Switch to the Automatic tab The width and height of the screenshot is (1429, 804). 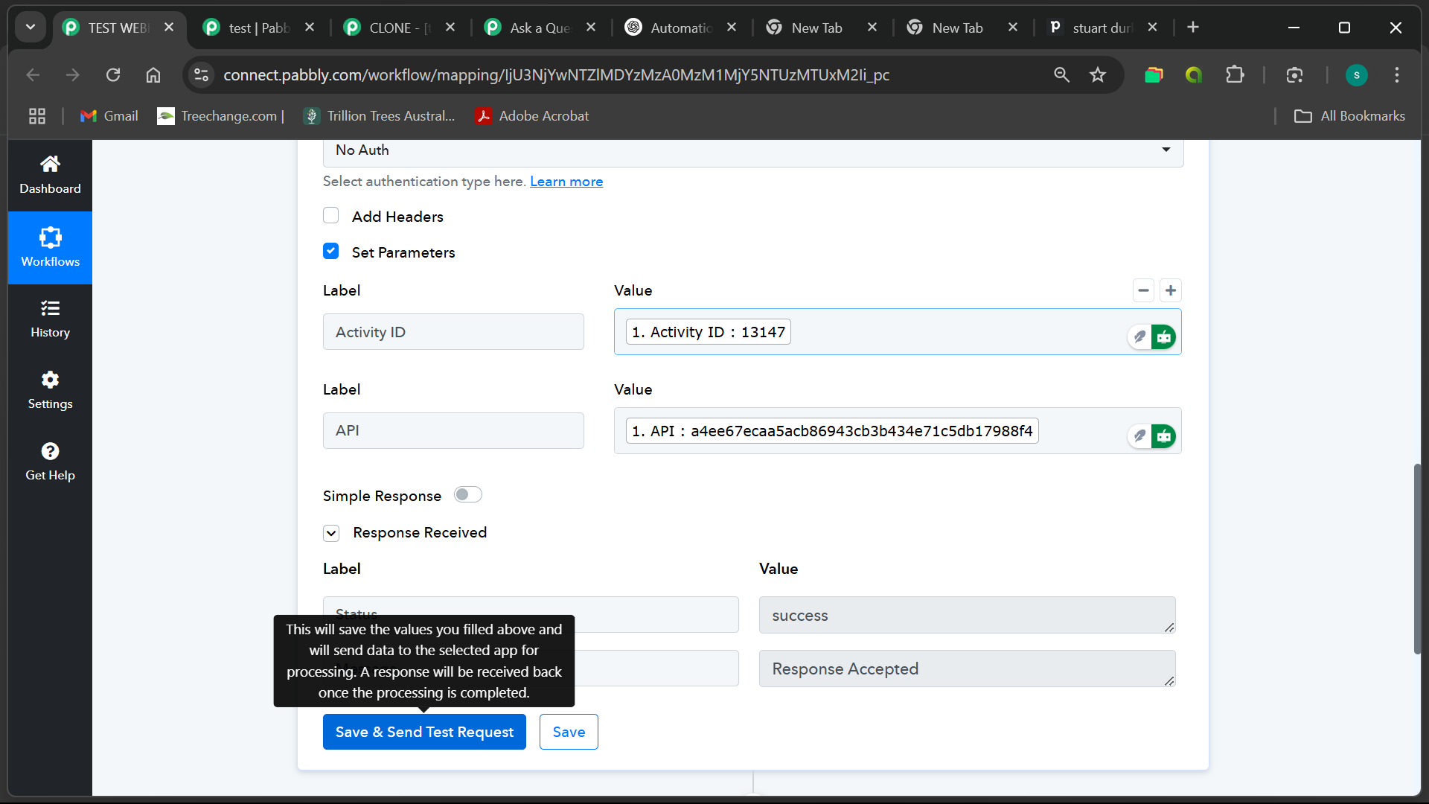point(682,28)
